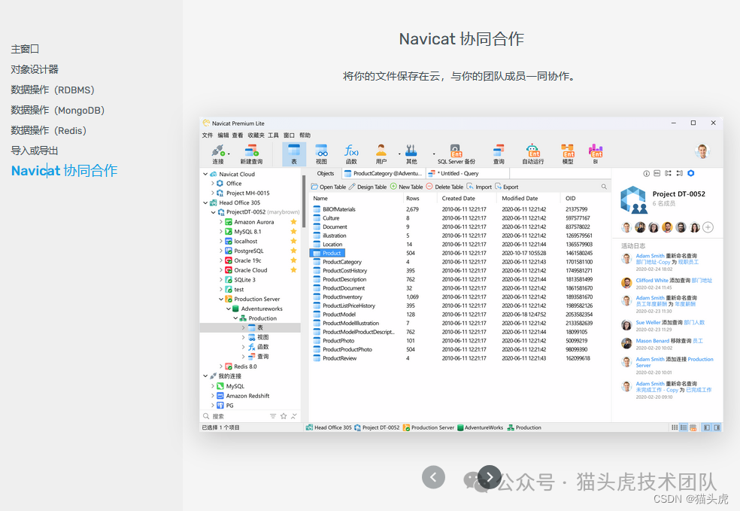Go to 数据操作 (MongoDB) section
Viewport: 740px width, 511px height.
coord(58,110)
